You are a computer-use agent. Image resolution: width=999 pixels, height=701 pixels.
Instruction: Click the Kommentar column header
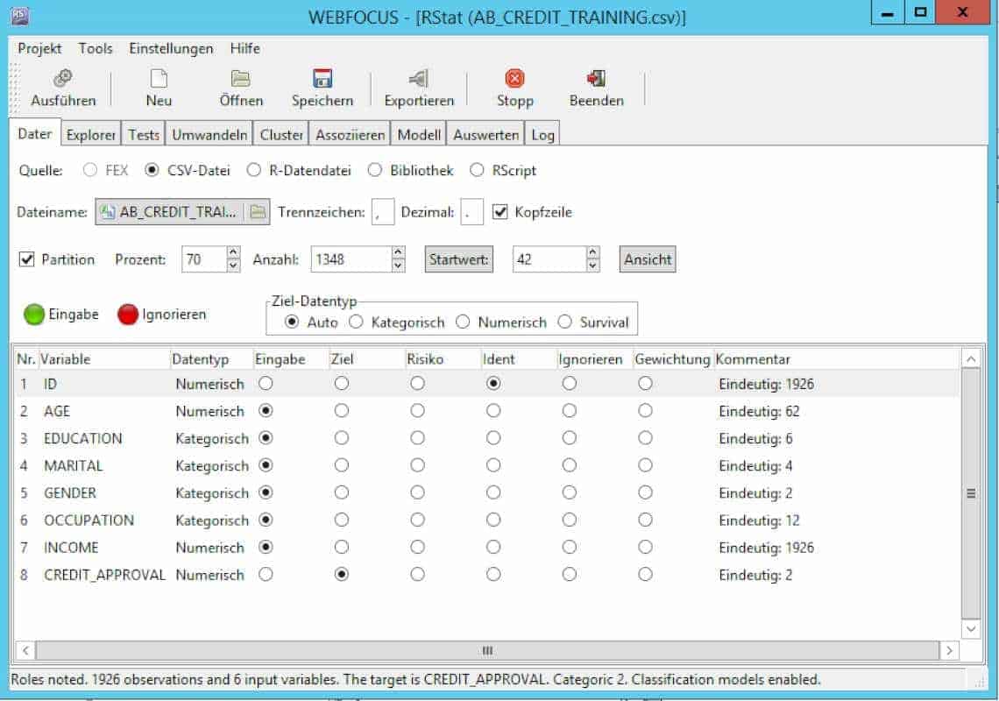836,359
